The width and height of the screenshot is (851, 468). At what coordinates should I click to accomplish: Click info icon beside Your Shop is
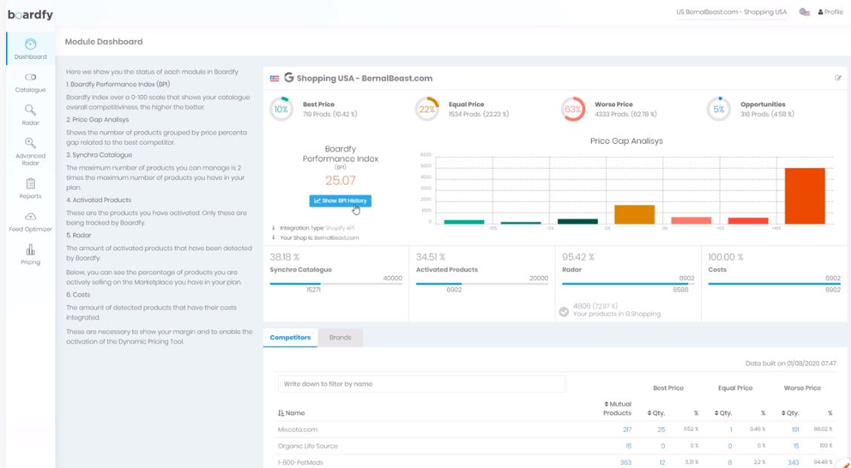(273, 238)
